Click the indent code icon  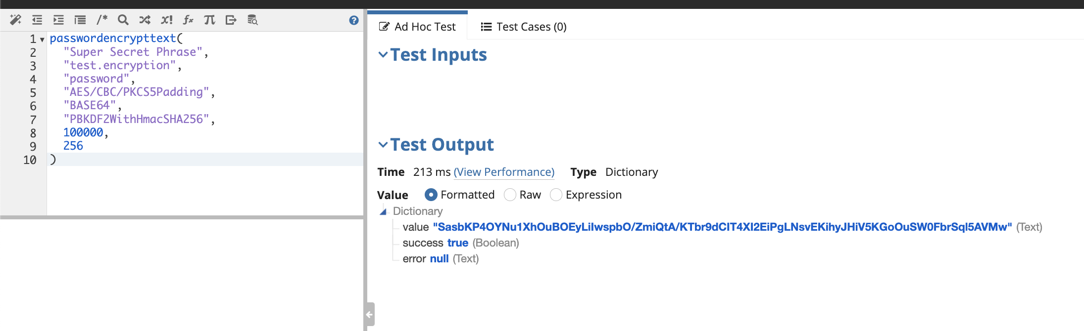[x=58, y=20]
